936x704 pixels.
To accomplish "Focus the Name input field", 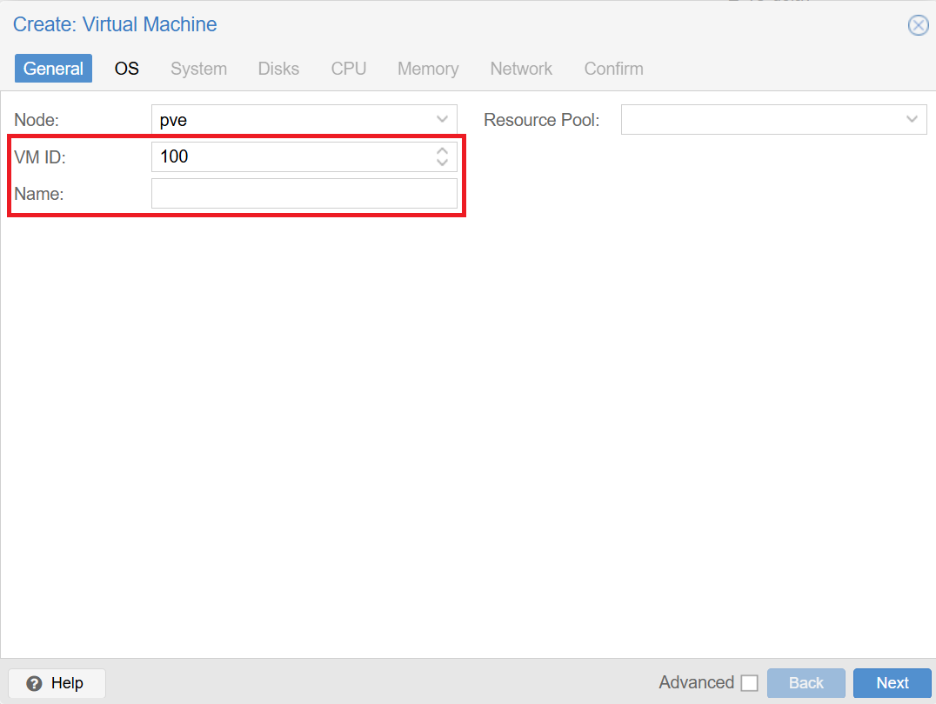I will [304, 194].
